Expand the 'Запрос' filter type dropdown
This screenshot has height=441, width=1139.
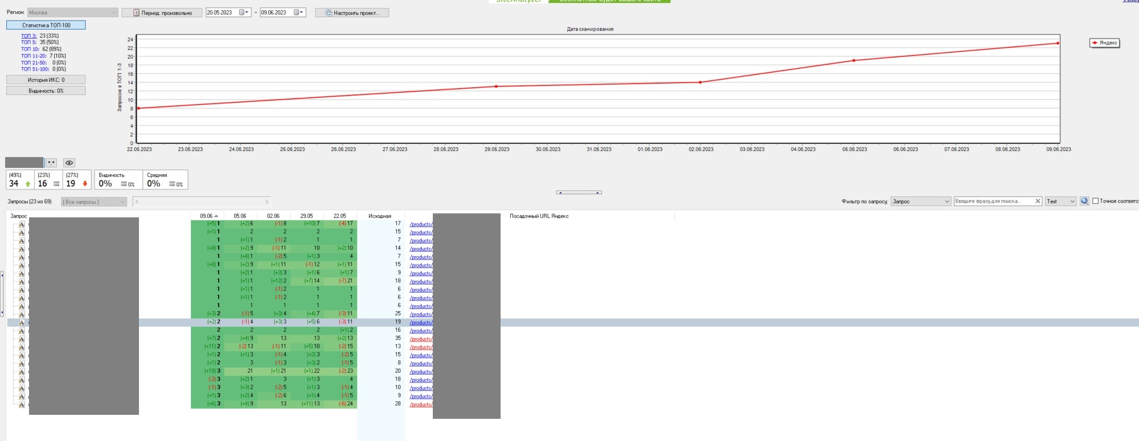pos(920,201)
